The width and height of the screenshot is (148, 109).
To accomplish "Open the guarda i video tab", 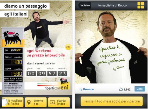I will [x=59, y=102].
